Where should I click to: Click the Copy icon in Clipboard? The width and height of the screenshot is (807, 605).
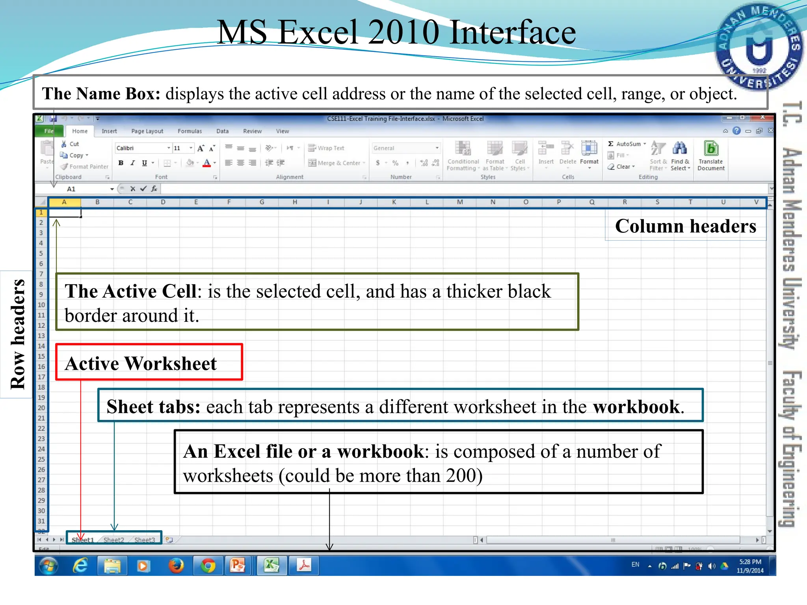click(x=64, y=155)
